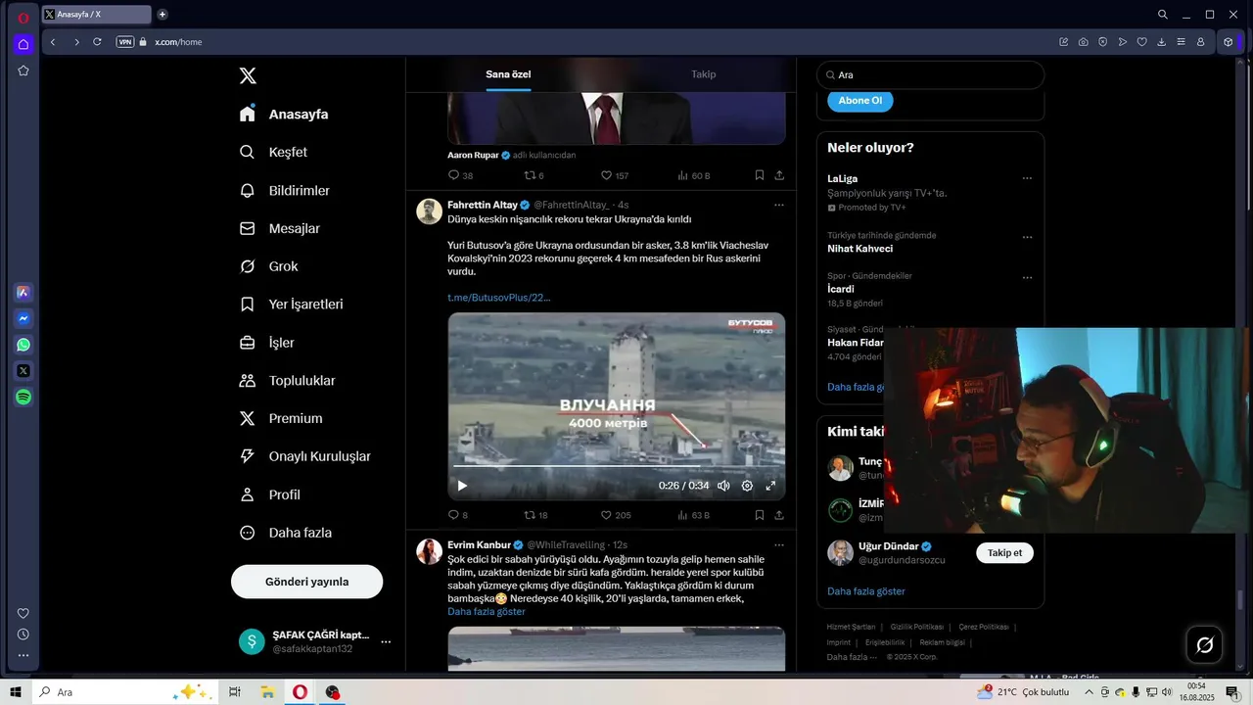
Task: Open Opera downloads icon
Action: point(1161,42)
